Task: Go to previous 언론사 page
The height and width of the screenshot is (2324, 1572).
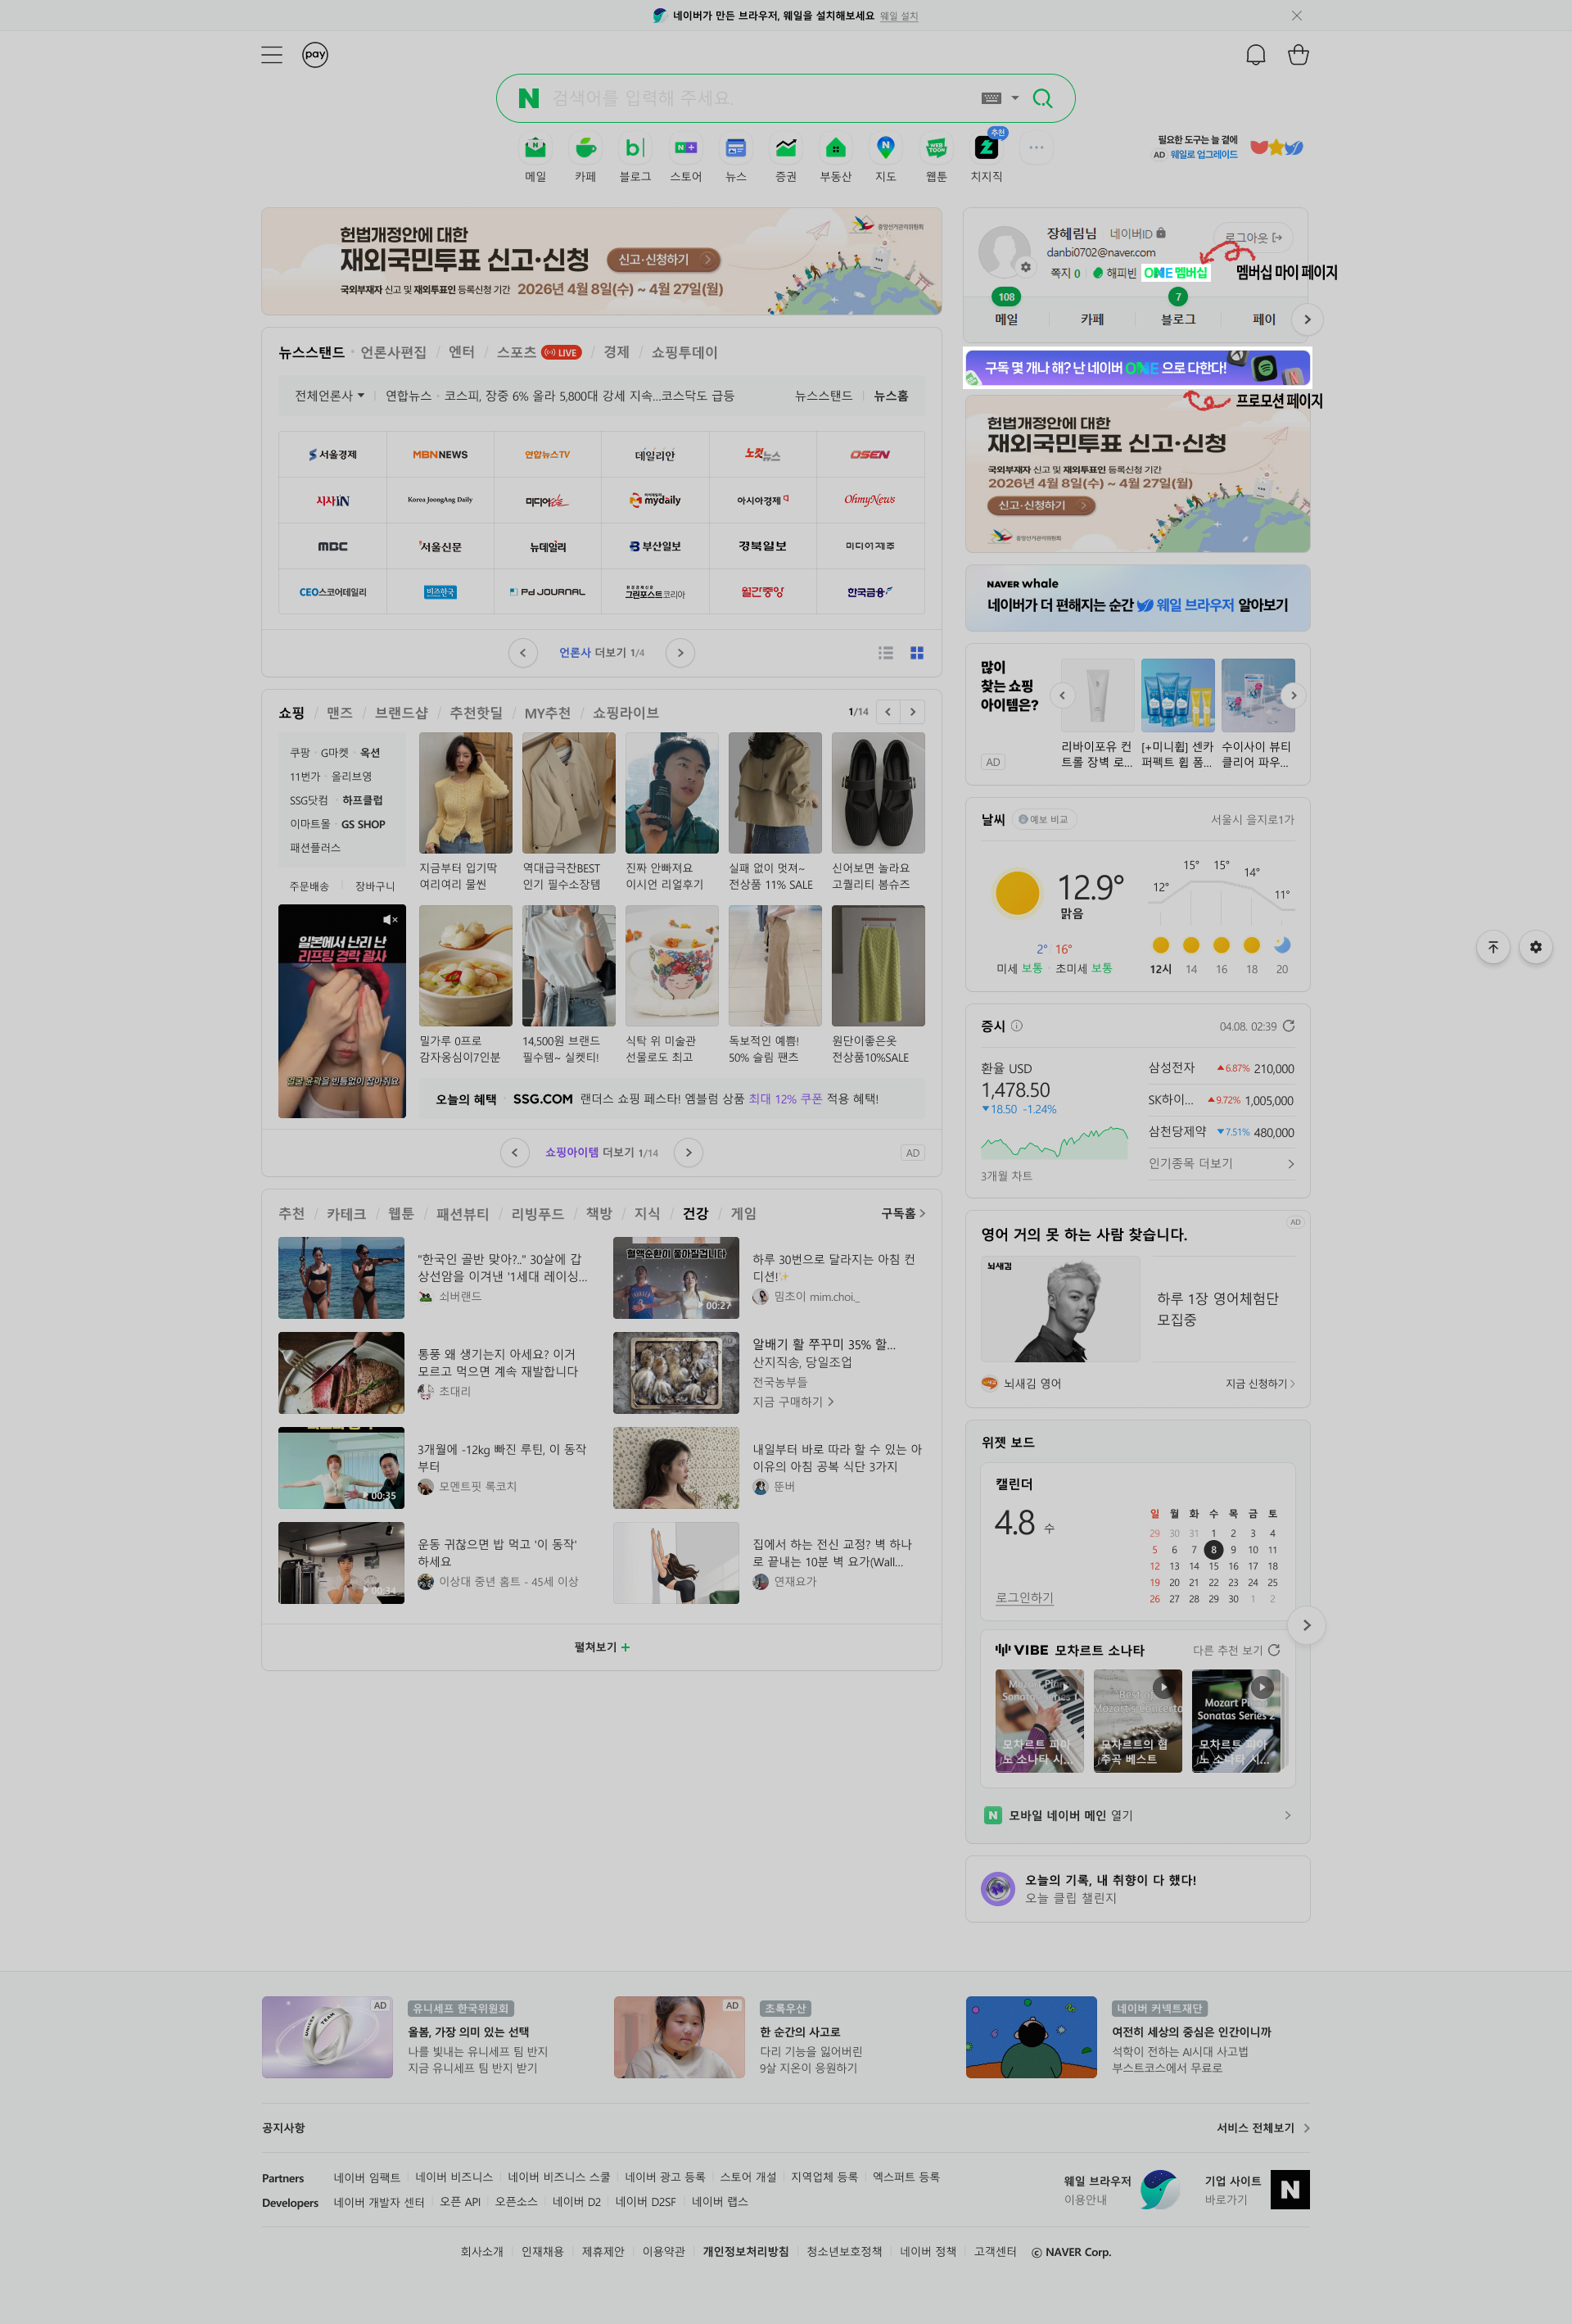Action: point(522,653)
